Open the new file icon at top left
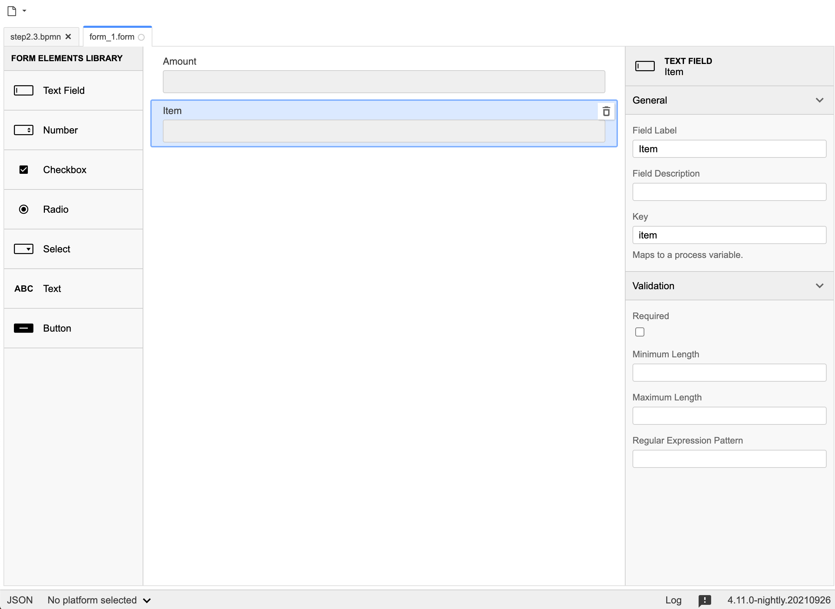 (12, 11)
